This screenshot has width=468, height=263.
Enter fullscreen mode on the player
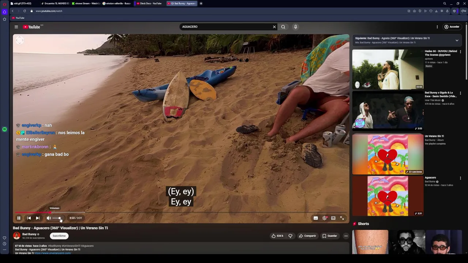click(x=342, y=218)
